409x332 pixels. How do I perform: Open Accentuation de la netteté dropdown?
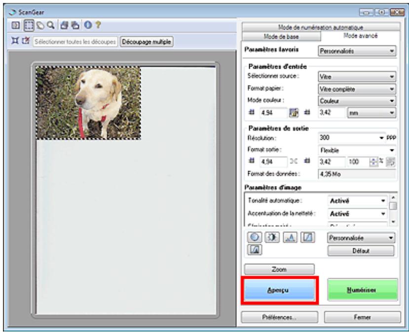click(x=357, y=214)
